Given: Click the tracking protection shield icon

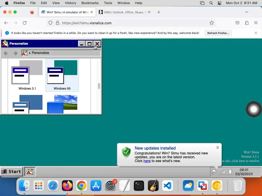Looking at the screenshot, I should 50,23.
